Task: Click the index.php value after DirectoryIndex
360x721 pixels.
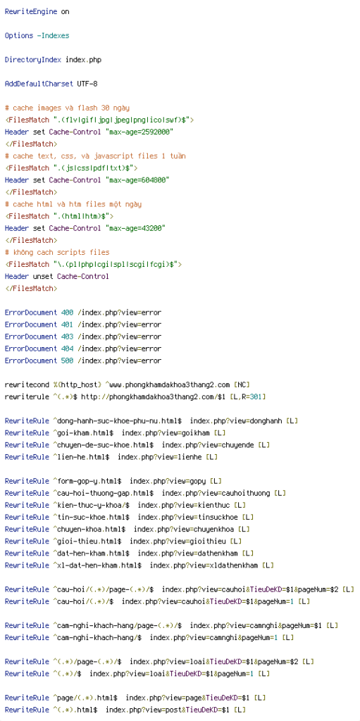Action: pos(83,60)
